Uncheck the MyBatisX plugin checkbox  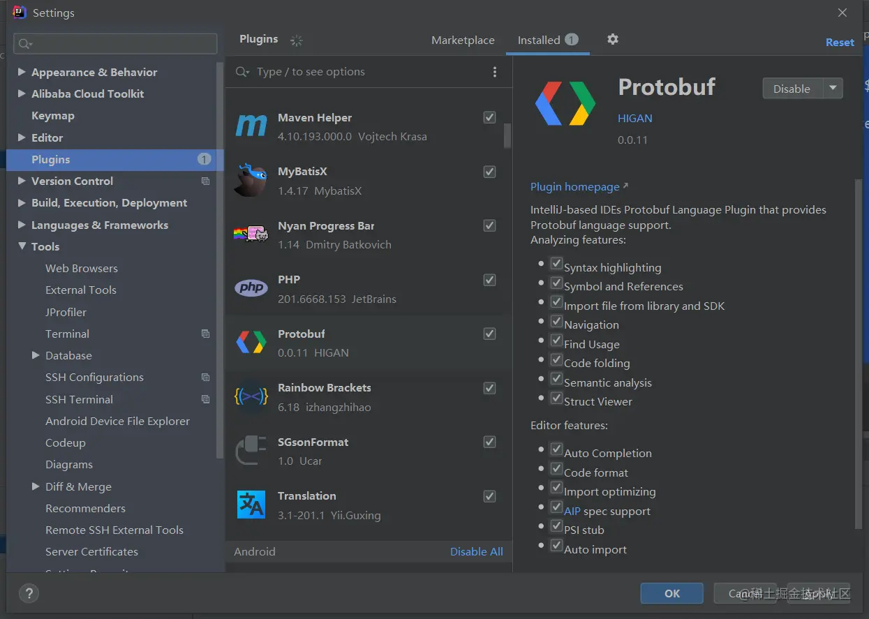(x=489, y=172)
